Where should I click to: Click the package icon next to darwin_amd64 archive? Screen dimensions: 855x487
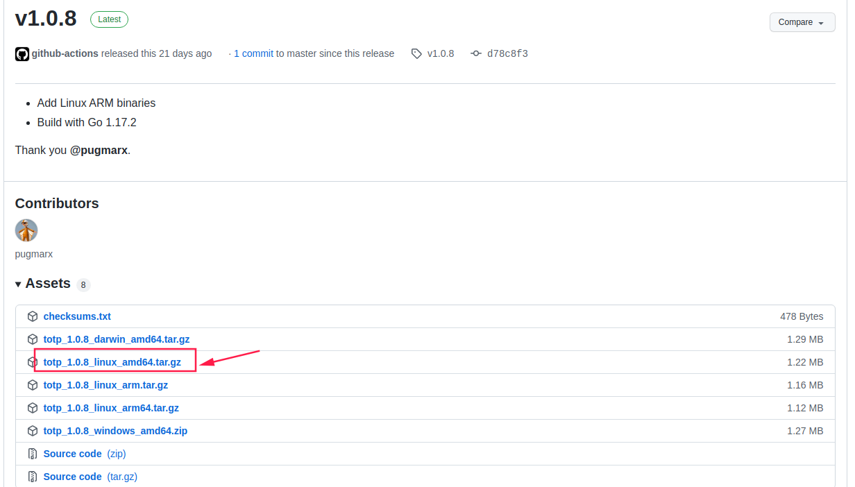tap(33, 339)
